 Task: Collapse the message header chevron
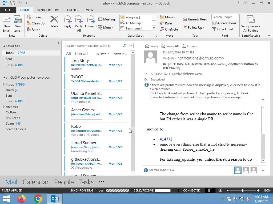click(263, 100)
